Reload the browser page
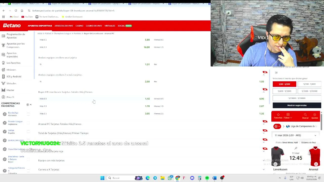Image resolution: width=324 pixels, height=182 pixels. pos(16,11)
